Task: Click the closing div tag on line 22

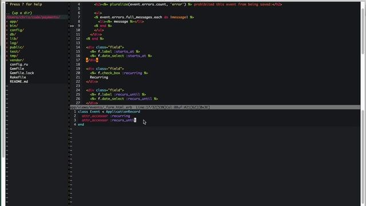Action: pos(92,81)
